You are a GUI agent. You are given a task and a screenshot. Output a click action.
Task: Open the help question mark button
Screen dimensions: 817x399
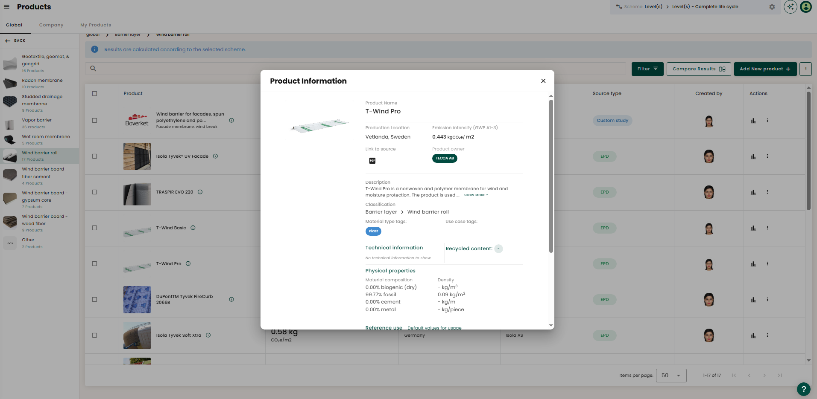[x=804, y=389]
